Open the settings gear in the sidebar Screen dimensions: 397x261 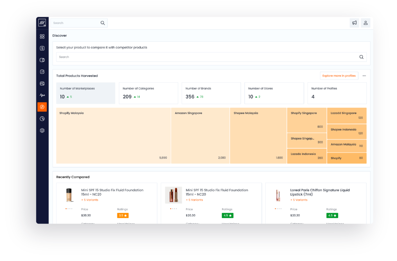click(x=42, y=130)
